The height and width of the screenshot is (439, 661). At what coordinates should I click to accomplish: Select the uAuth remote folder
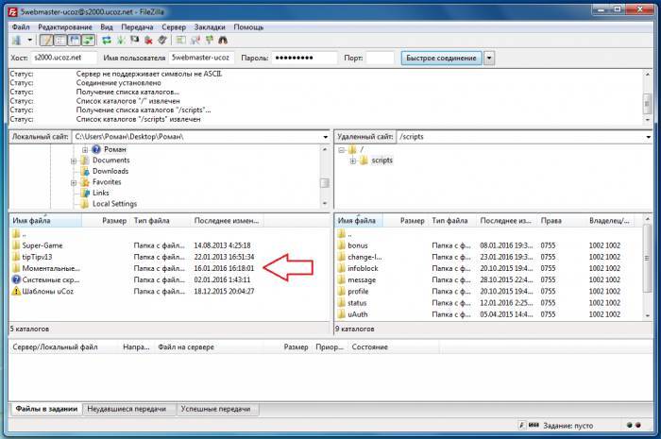click(358, 314)
